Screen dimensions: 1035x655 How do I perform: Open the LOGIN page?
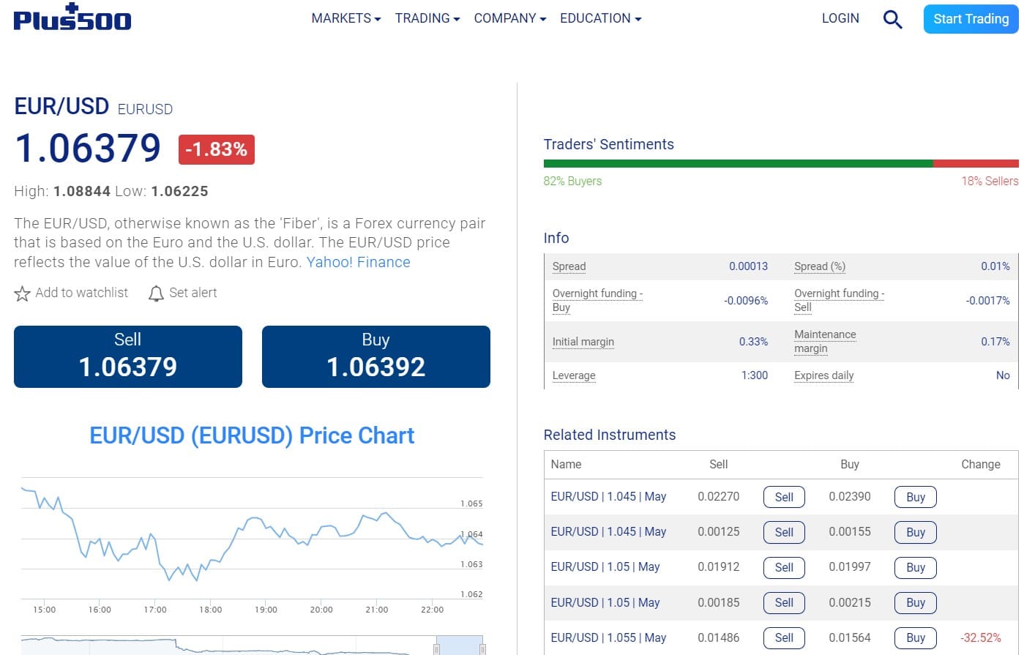[840, 18]
